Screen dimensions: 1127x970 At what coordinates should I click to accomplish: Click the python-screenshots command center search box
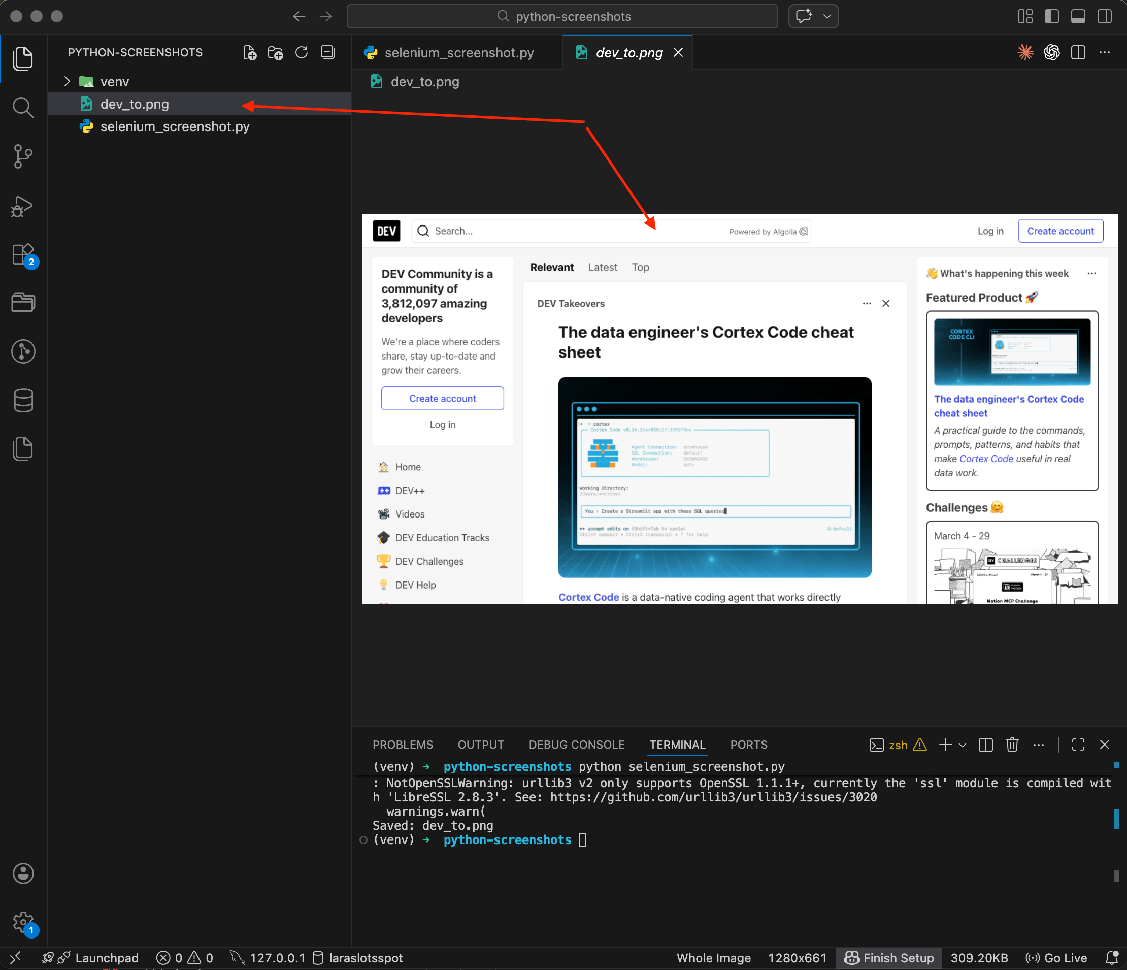click(562, 16)
